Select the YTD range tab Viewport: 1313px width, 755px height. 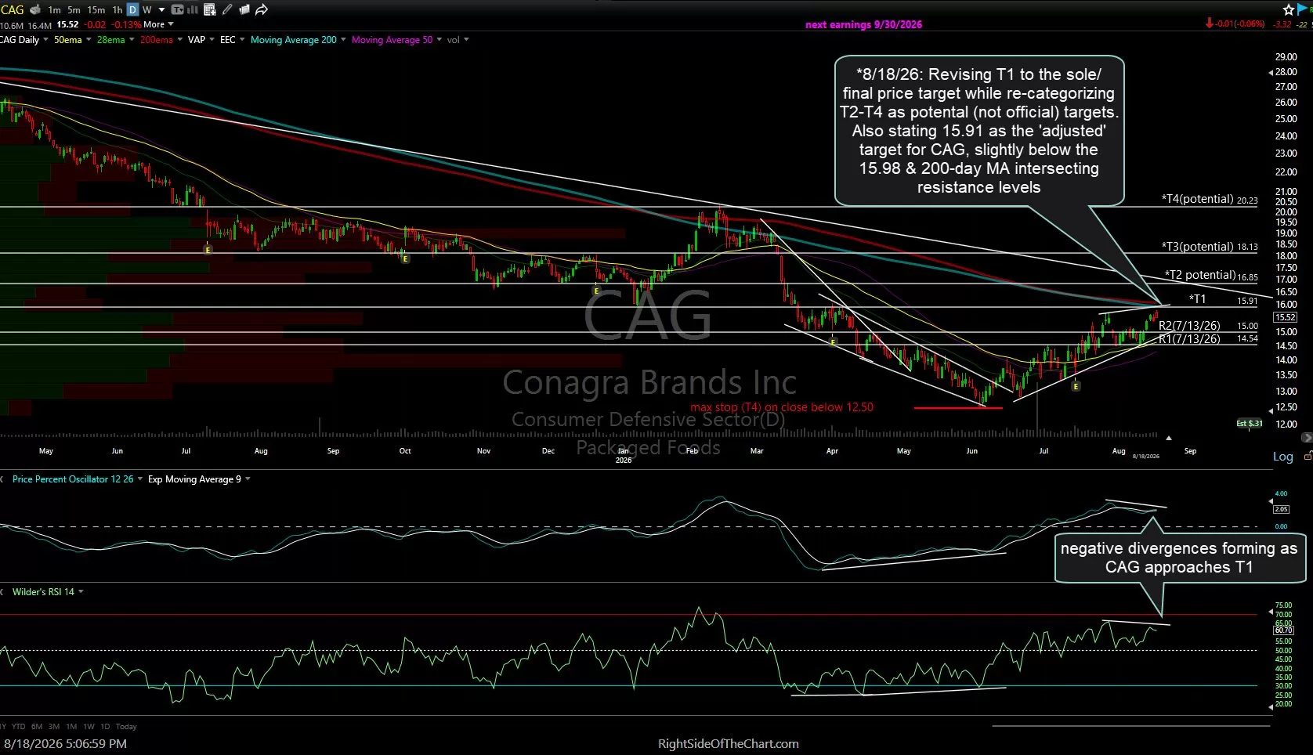coord(19,727)
